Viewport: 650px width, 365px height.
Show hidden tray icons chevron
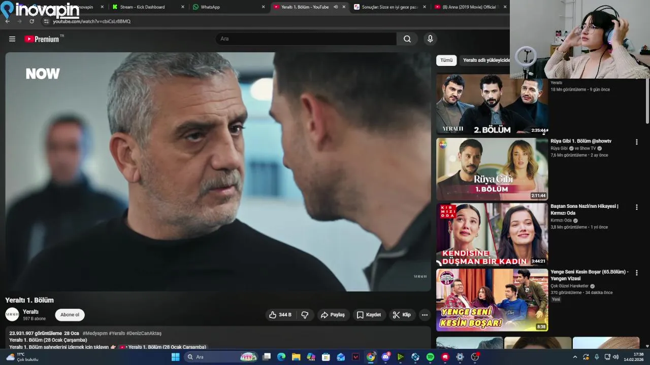pos(575,357)
